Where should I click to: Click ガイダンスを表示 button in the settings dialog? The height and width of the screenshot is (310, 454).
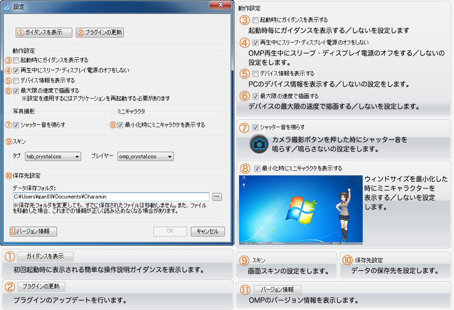click(44, 32)
